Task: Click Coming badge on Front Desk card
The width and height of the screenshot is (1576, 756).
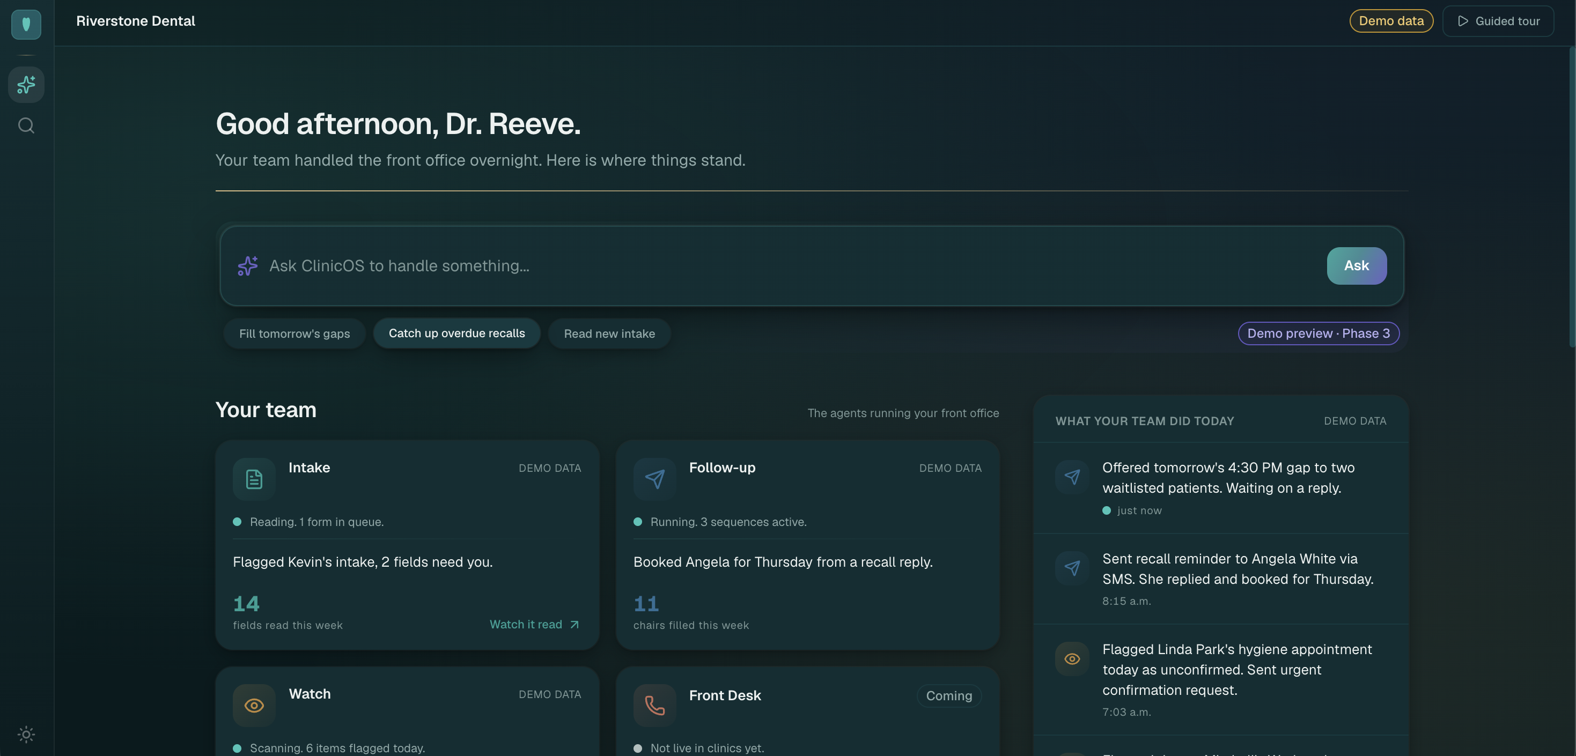Action: 949,696
